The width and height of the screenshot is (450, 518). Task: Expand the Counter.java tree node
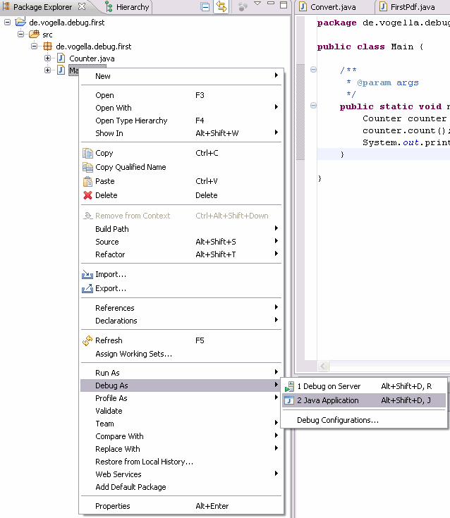click(x=47, y=58)
